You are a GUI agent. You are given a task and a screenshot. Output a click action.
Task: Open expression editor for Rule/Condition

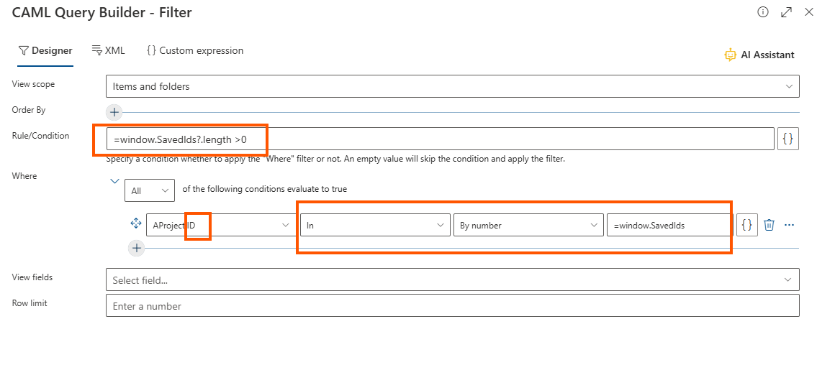(788, 139)
